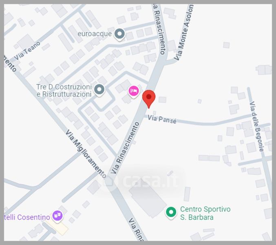Open the euroacque place marker

[x=119, y=34]
